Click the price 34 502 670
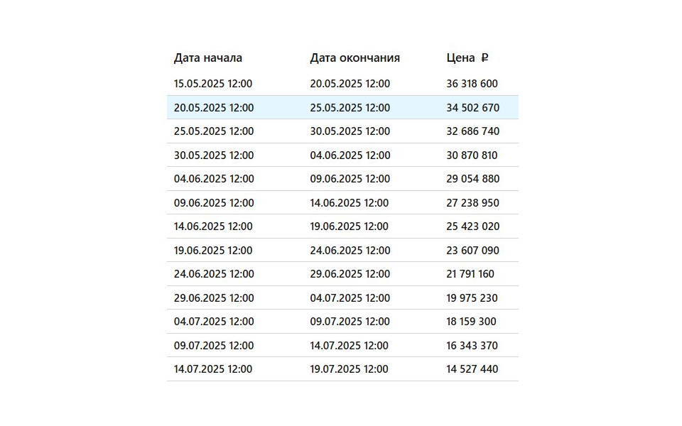This screenshot has height=426, width=682. [x=473, y=108]
